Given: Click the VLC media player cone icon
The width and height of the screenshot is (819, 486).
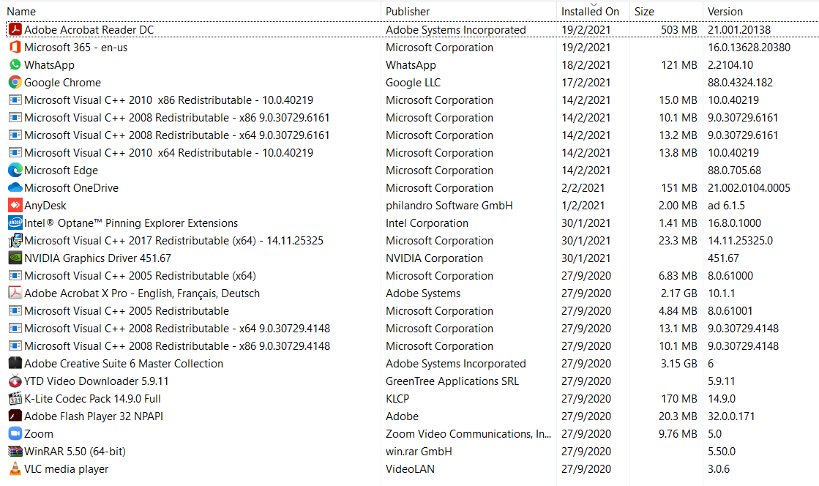Looking at the screenshot, I should point(15,468).
